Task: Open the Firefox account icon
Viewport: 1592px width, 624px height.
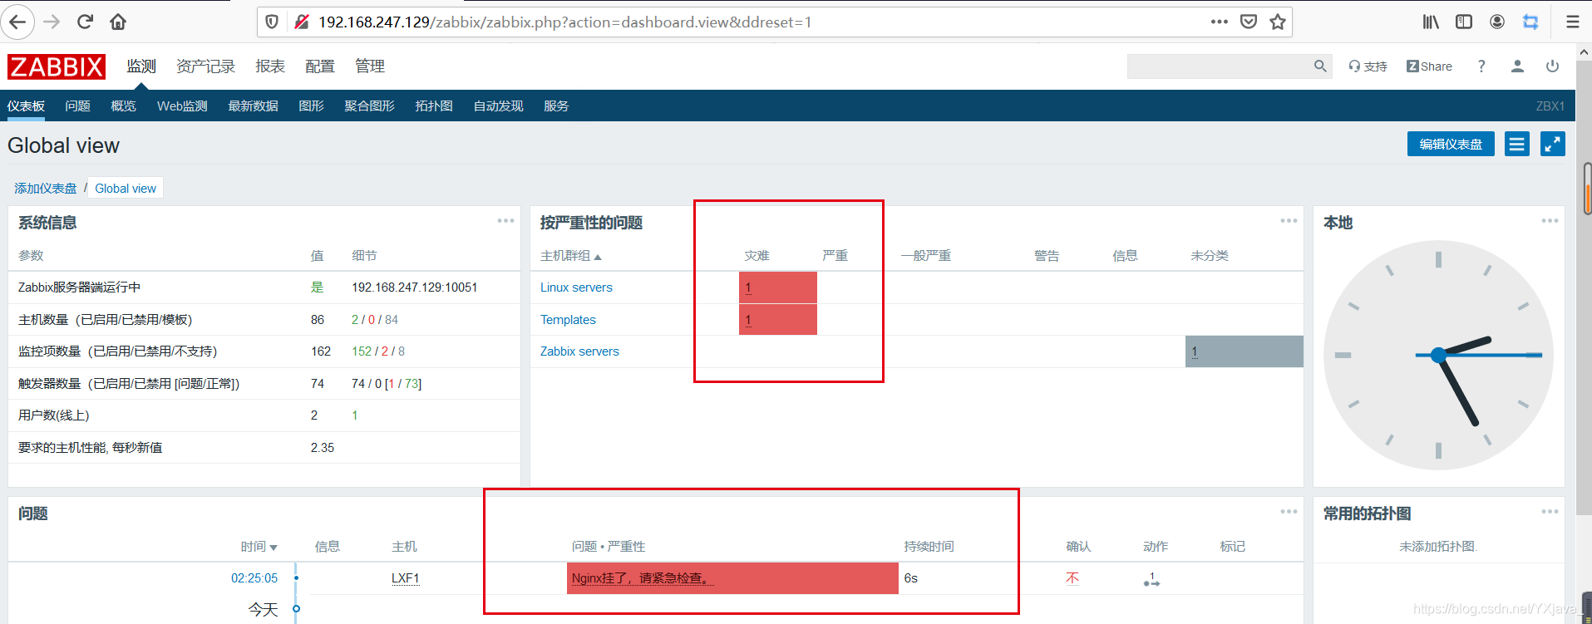Action: click(x=1497, y=22)
